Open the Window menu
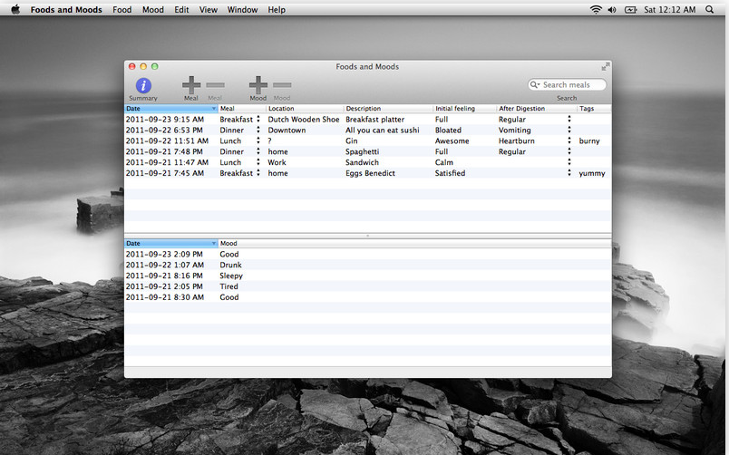Screen dimensions: 729x455 point(242,9)
